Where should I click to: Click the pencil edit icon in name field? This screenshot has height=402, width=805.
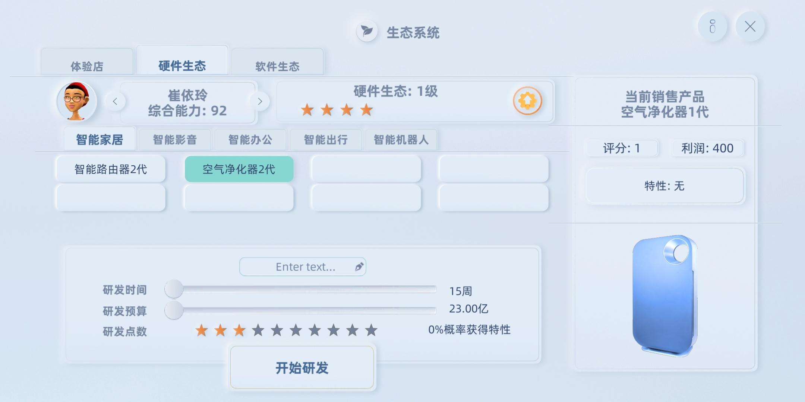tap(359, 267)
